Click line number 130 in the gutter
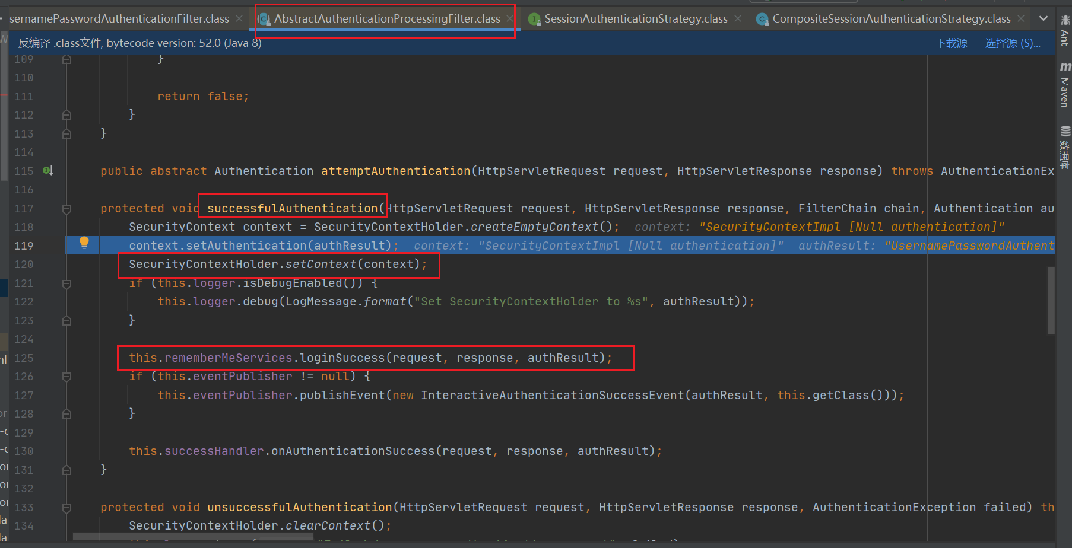Screen dimensions: 1072x548 click(x=24, y=451)
